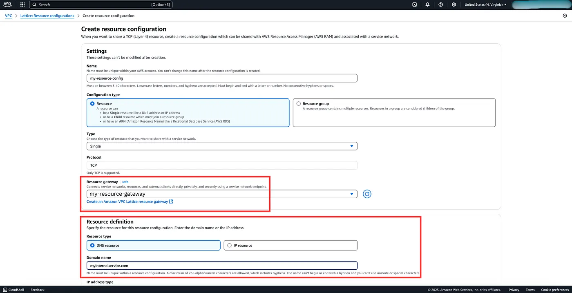Go to VPC breadcrumb link
572x293 pixels.
click(8, 16)
